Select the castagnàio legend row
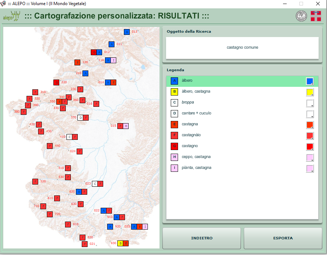Image resolution: width=327 pixels, height=255 pixels. [240, 135]
